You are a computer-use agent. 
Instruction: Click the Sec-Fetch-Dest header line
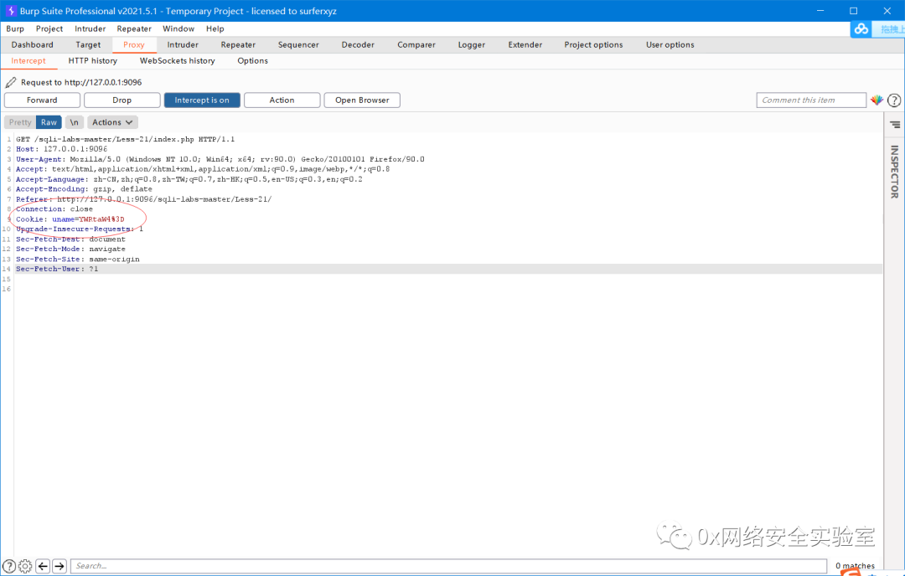tap(70, 239)
